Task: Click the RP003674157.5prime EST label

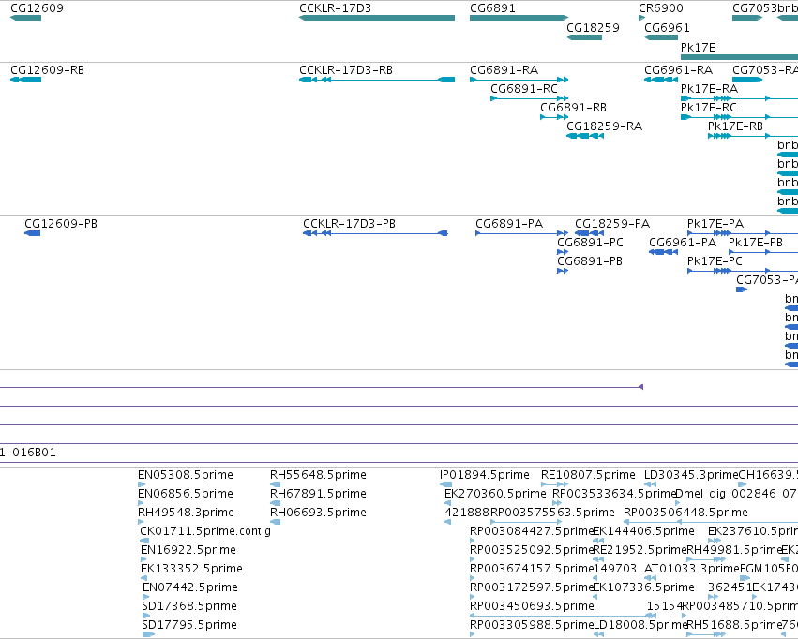Action: point(532,569)
